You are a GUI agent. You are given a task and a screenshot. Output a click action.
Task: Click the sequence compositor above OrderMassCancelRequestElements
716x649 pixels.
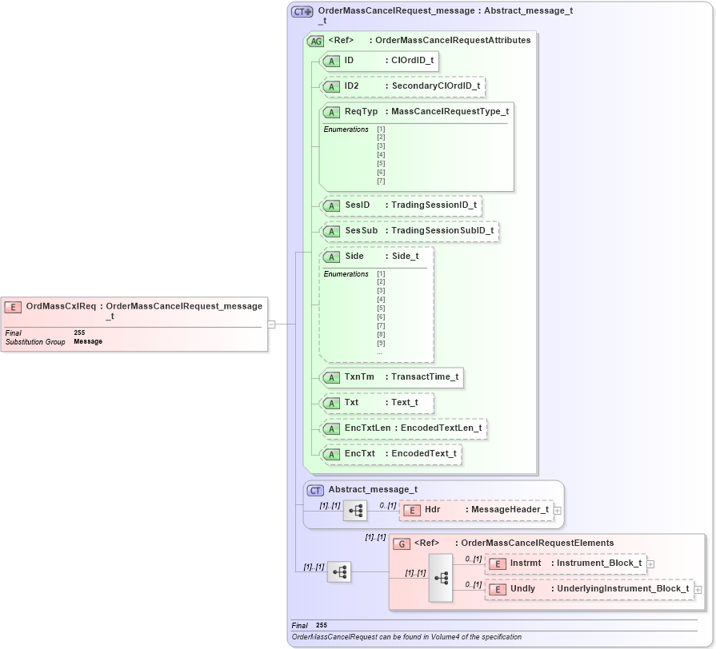click(x=339, y=572)
